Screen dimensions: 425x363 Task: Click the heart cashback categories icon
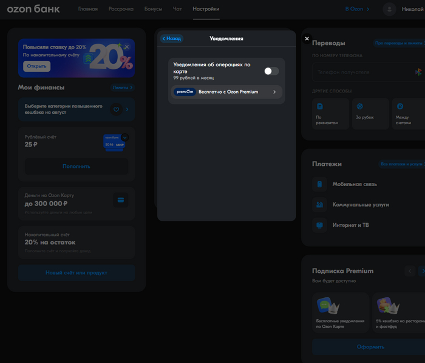pos(117,109)
